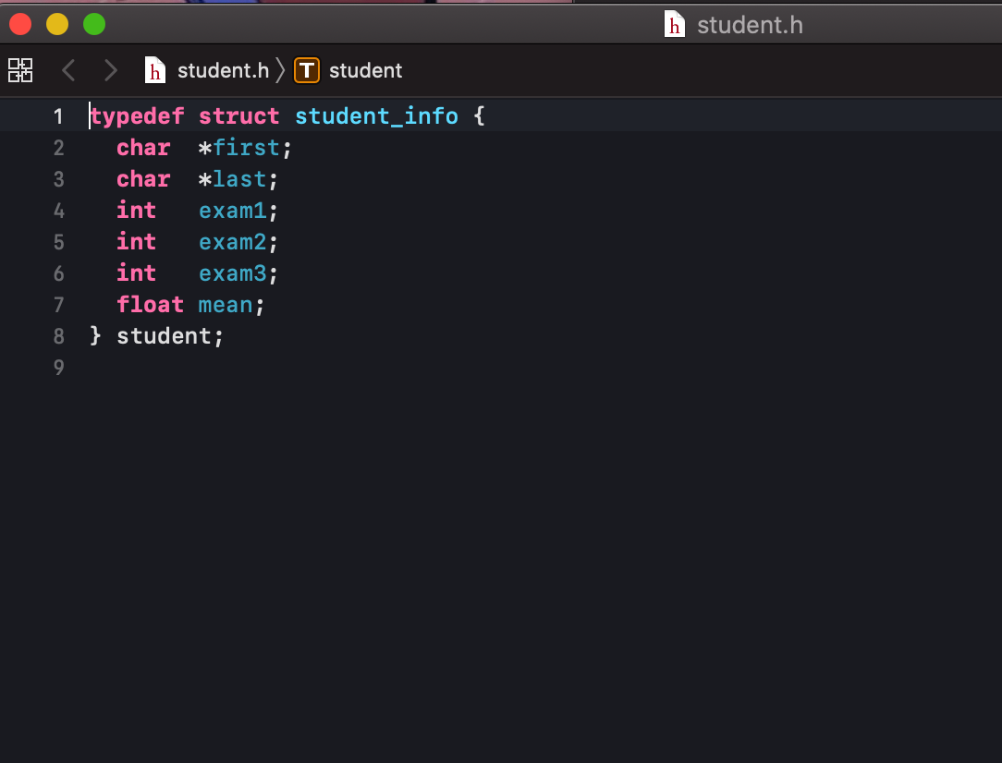Minimize the window with yellow button
The image size is (1002, 763).
coord(57,24)
